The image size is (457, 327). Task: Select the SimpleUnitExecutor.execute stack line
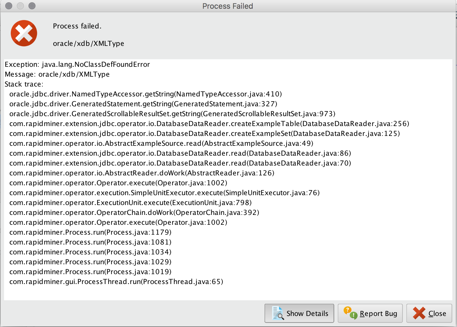click(x=165, y=193)
